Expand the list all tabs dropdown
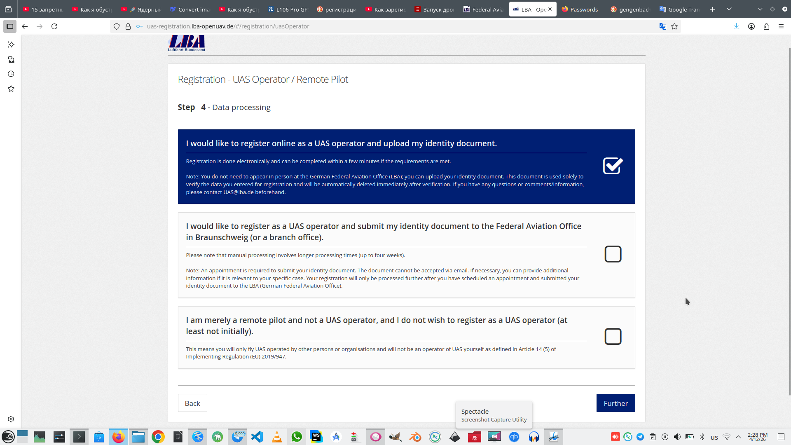Screen dimensions: 791x445 click(729, 9)
